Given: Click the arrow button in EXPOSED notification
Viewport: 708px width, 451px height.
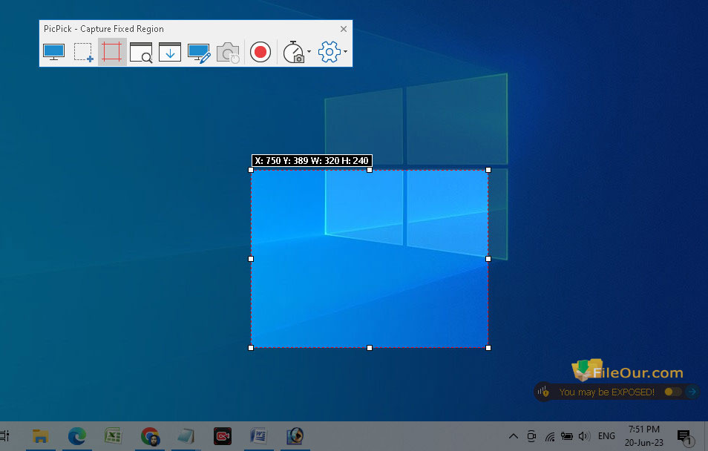Looking at the screenshot, I should pyautogui.click(x=692, y=392).
